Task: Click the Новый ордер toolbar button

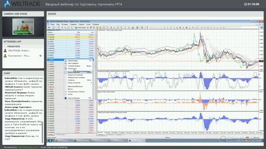Action: pyautogui.click(x=80, y=27)
